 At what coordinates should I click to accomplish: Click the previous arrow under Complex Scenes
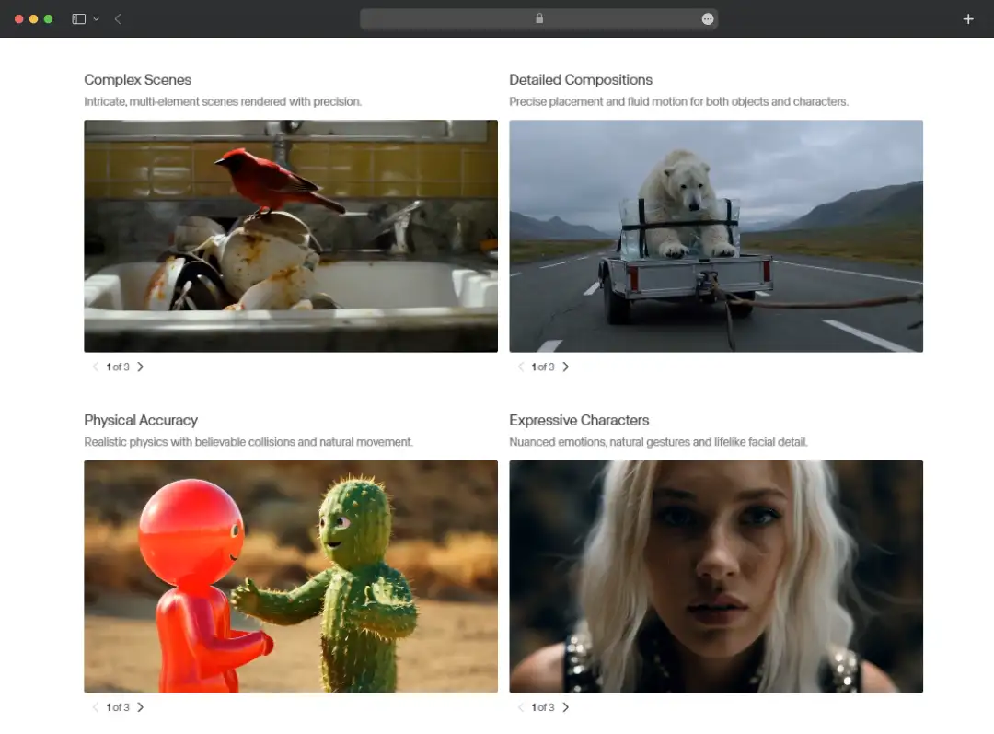click(x=96, y=367)
